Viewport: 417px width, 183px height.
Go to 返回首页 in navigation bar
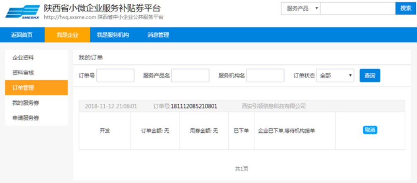[22, 35]
